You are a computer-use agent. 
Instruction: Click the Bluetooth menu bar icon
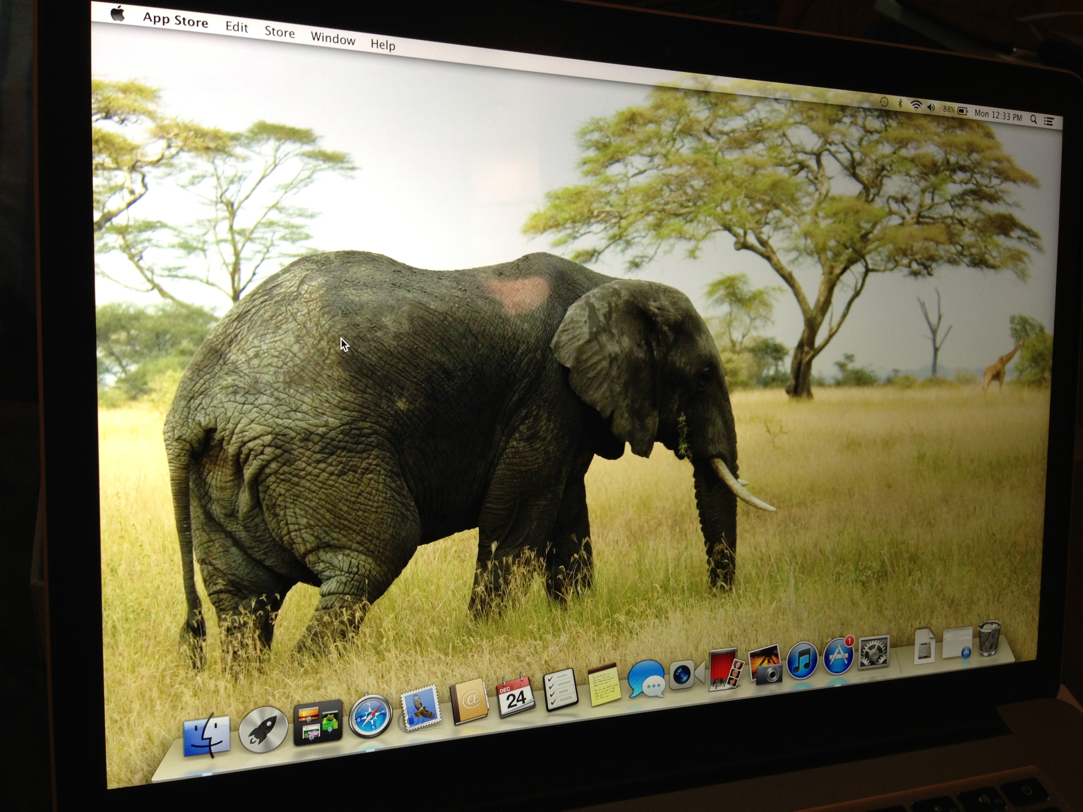pos(900,104)
